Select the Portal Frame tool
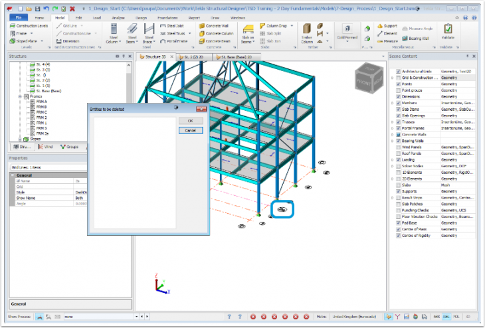The image size is (485, 328). [x=174, y=41]
